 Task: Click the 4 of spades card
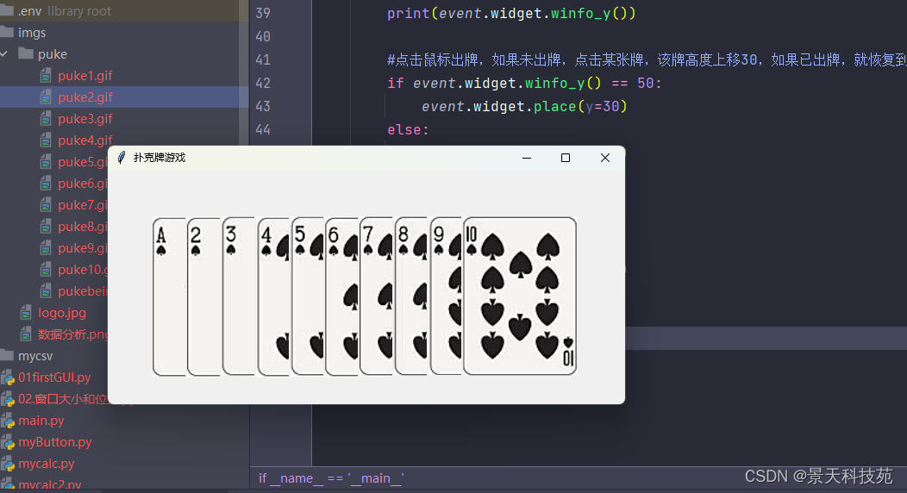coord(273,296)
